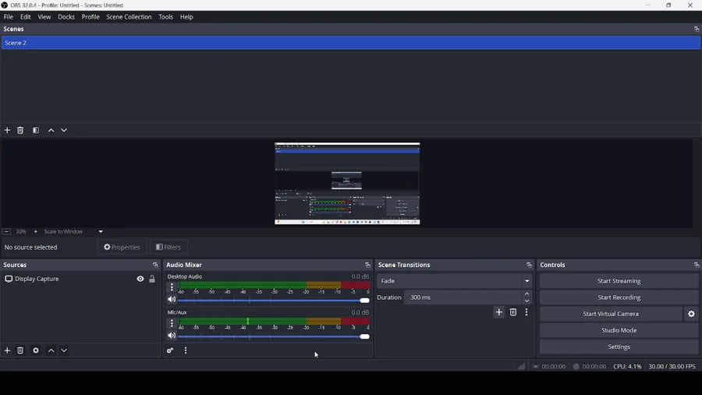Open the Scene Collection menu
This screenshot has height=395, width=702.
pyautogui.click(x=129, y=17)
